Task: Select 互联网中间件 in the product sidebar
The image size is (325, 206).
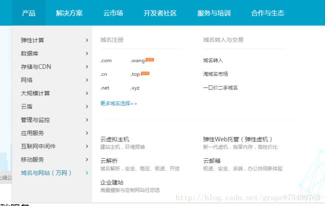Action: [x=38, y=146]
